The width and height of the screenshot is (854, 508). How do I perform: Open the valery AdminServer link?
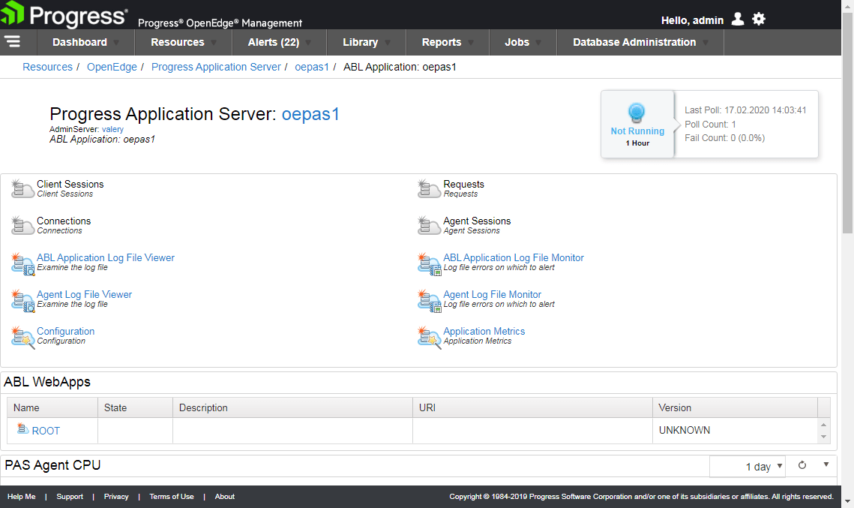tap(112, 129)
